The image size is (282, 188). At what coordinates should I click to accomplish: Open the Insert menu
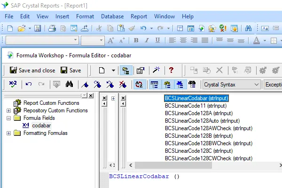coord(62,16)
